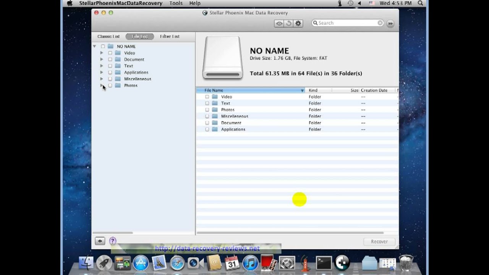Click the Kind column header
This screenshot has width=489, height=275.
pos(319,91)
